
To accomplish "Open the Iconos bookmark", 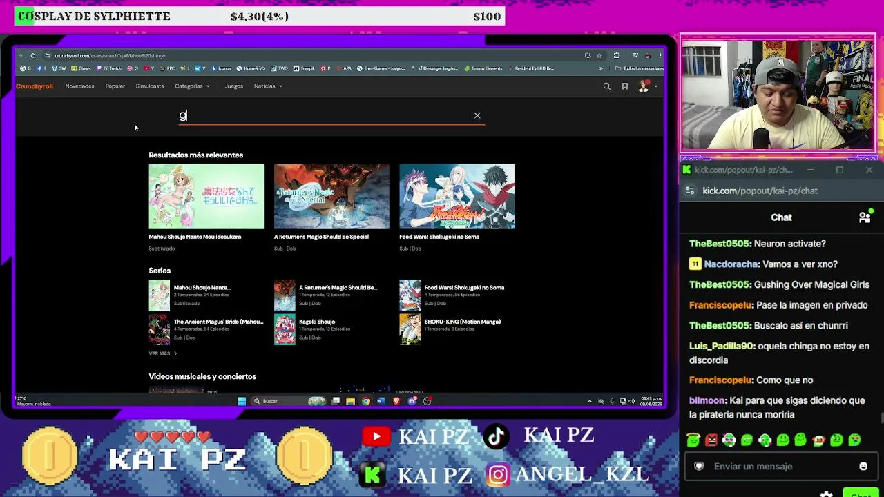I will pos(222,68).
